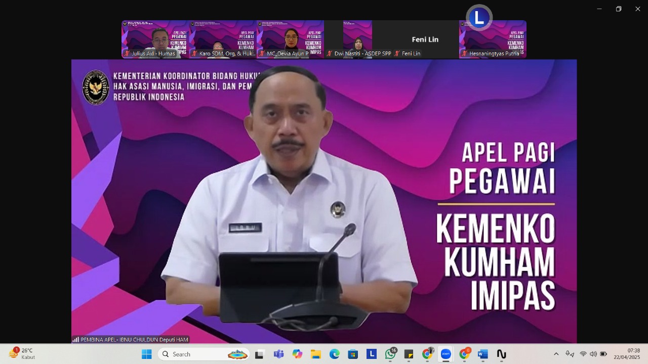Launch Microsoft Word from taskbar
Screen dimensions: 648x364
483,354
